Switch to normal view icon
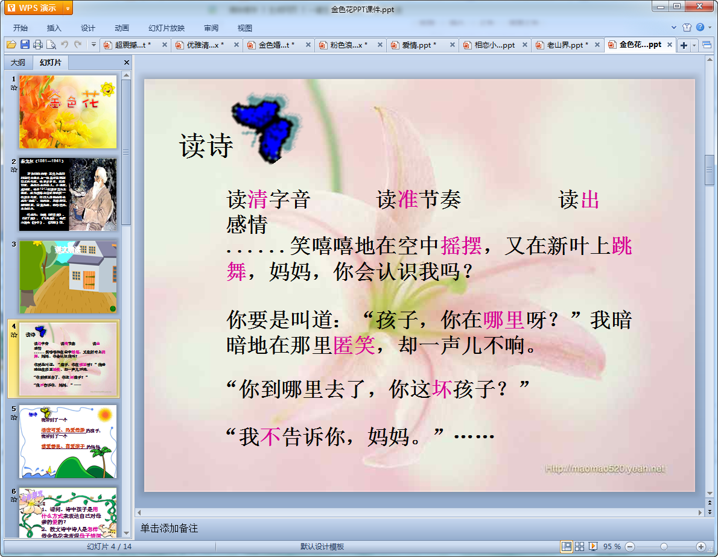718x557 pixels. click(x=567, y=547)
